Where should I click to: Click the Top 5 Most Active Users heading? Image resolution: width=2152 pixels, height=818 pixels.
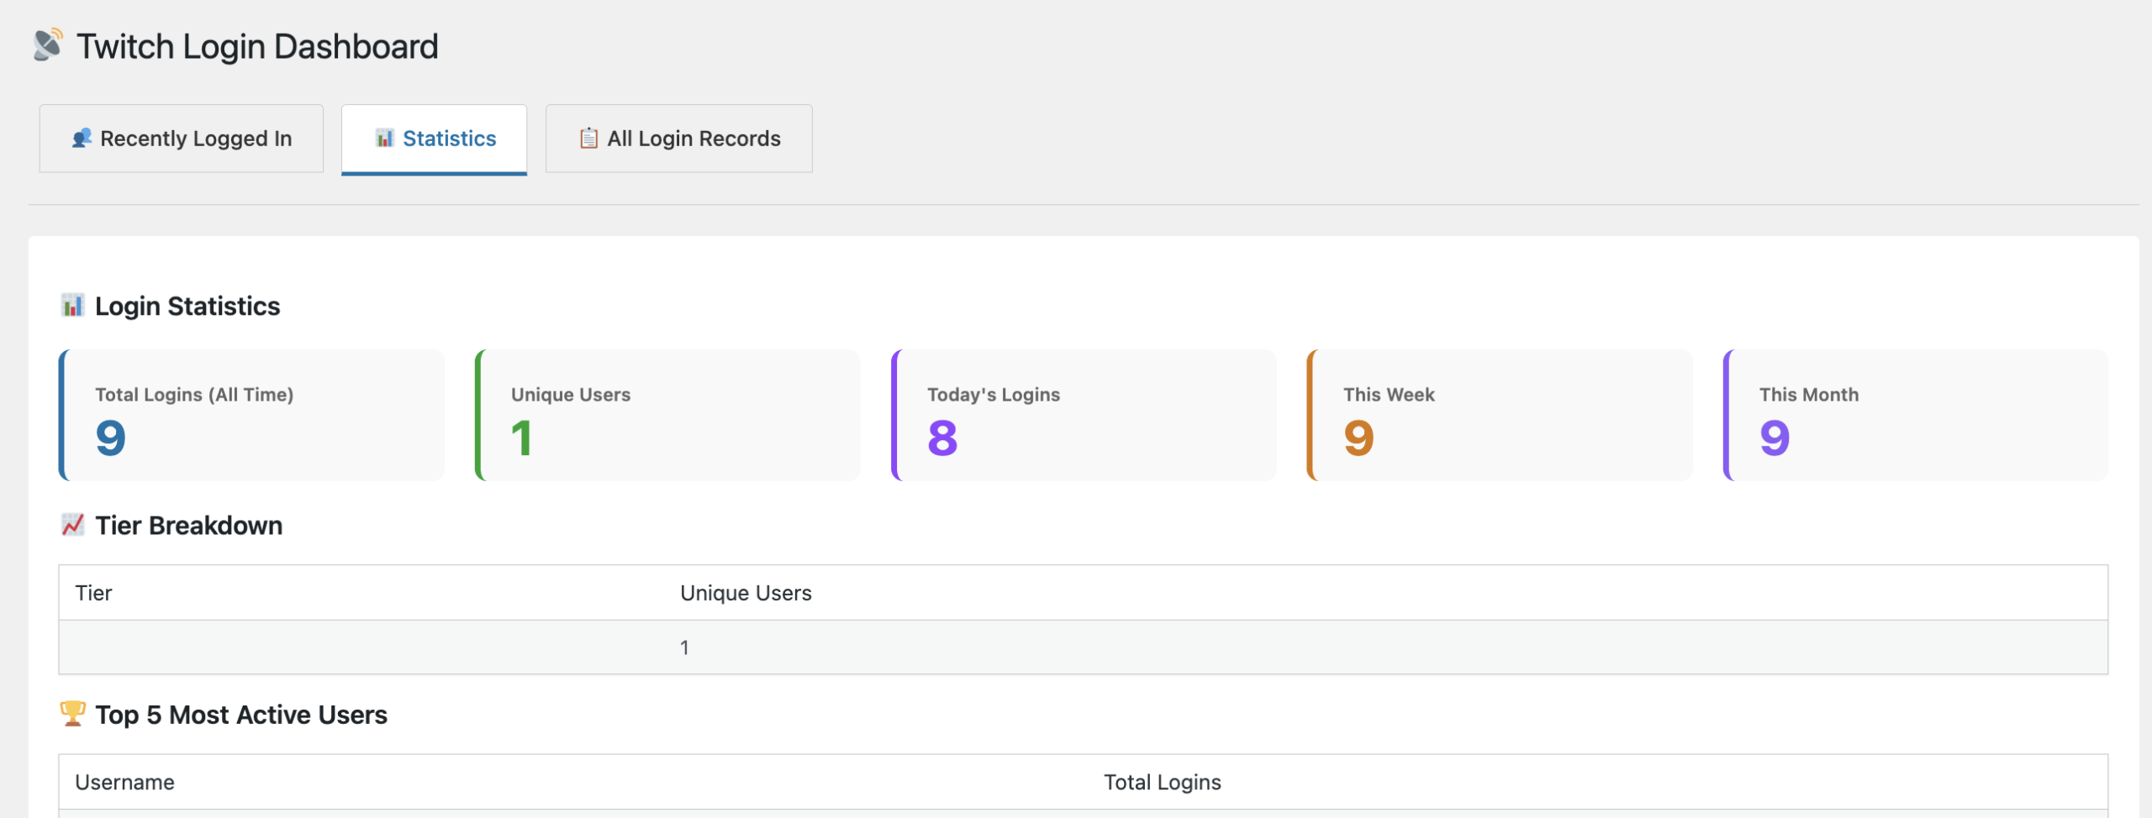click(241, 715)
